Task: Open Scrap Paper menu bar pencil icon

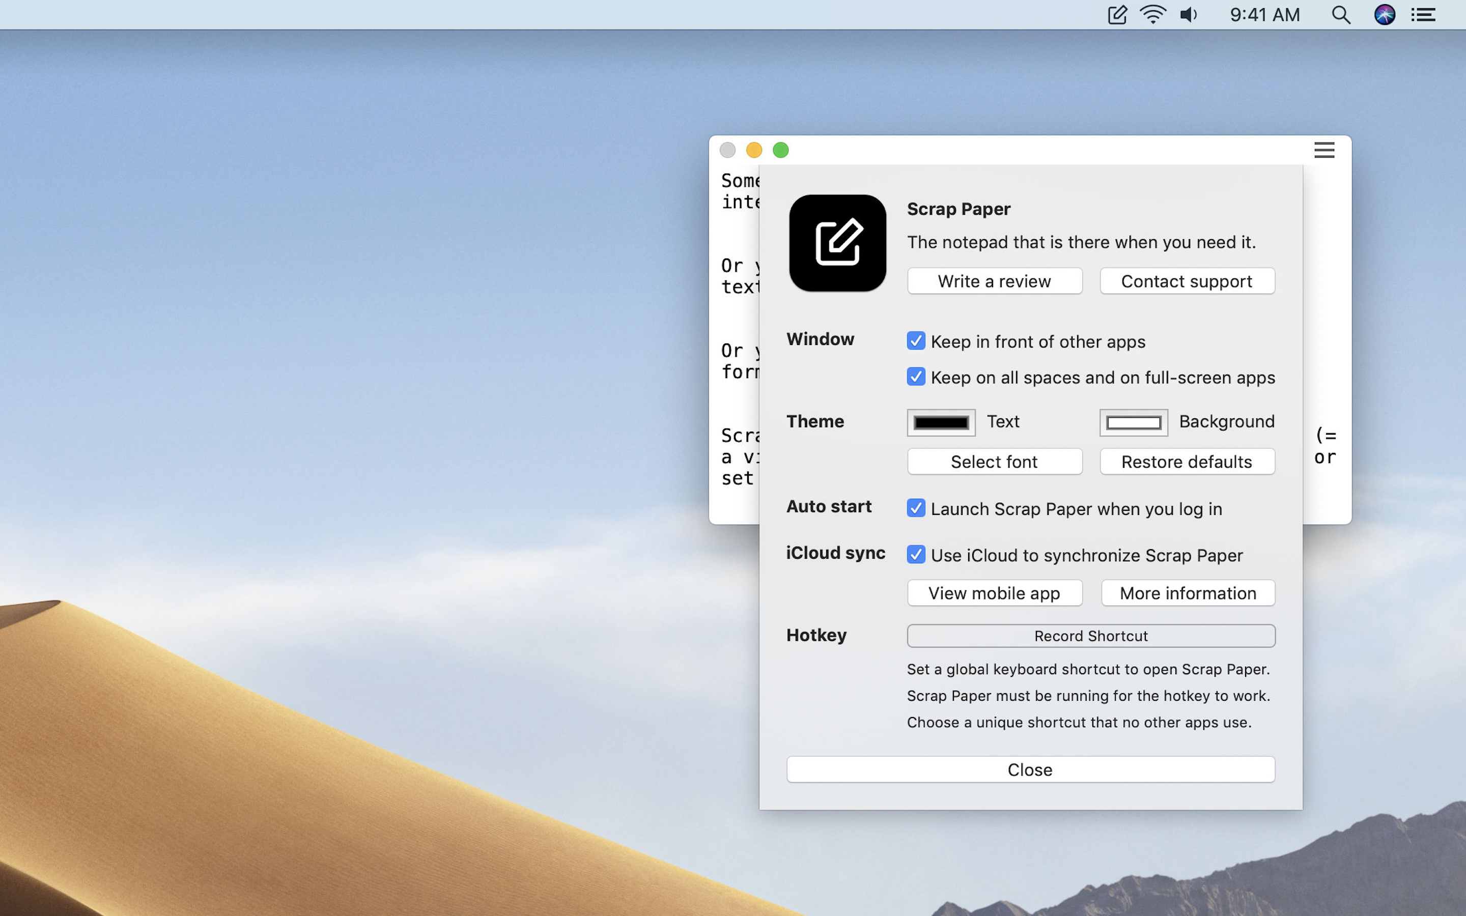Action: click(1117, 15)
